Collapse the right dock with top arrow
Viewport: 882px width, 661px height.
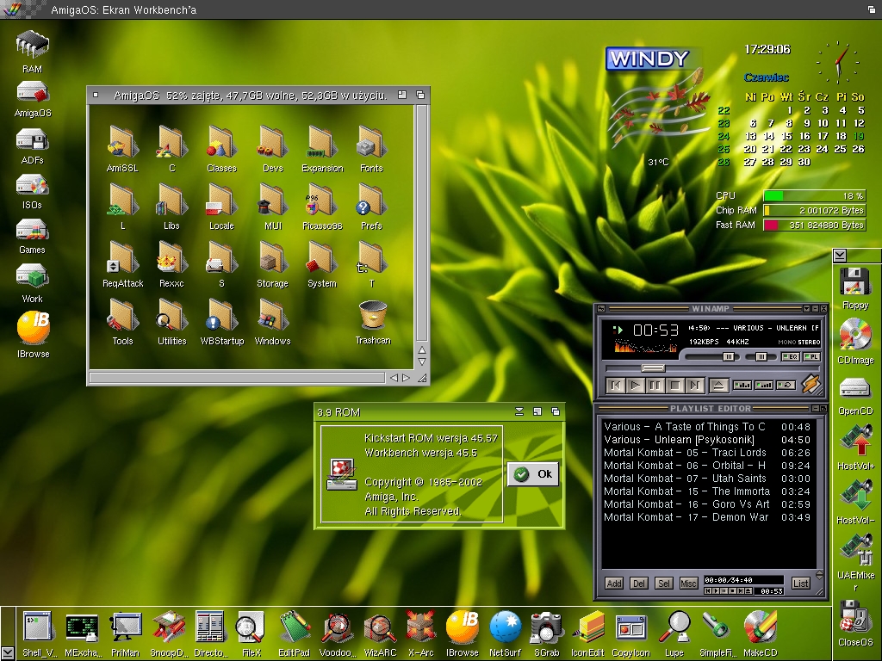(840, 256)
